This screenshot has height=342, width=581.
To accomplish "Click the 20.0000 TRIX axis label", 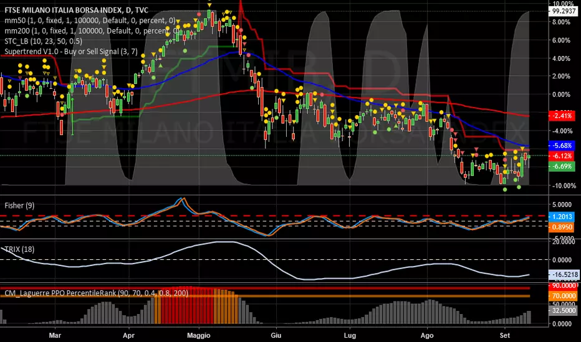I will click(x=564, y=241).
